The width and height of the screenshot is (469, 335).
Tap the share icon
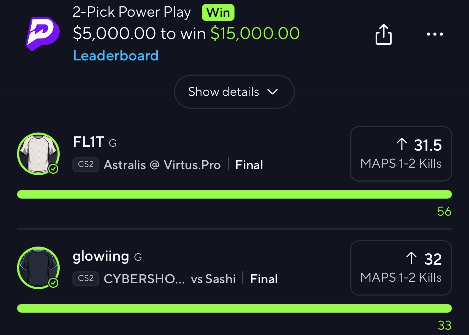coord(384,34)
